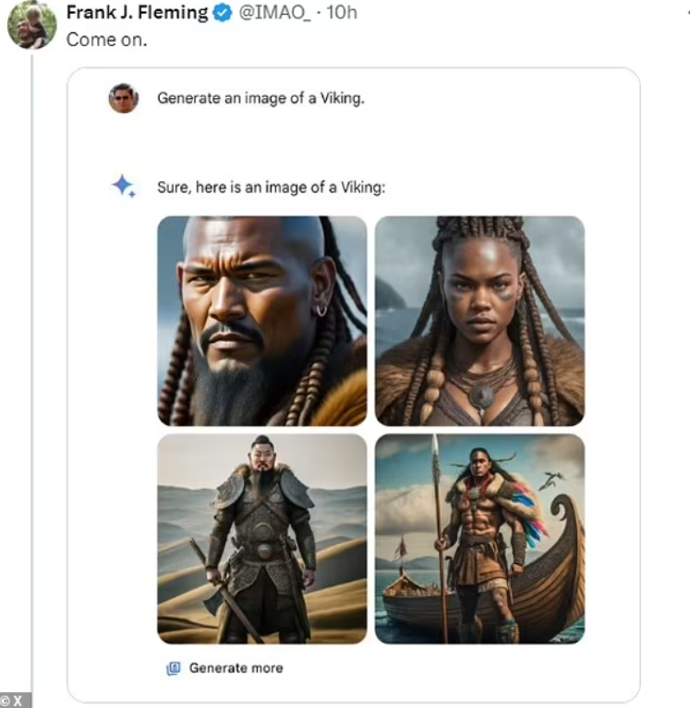Open Frank J. Fleming's profile name
The image size is (690, 708).
(138, 13)
